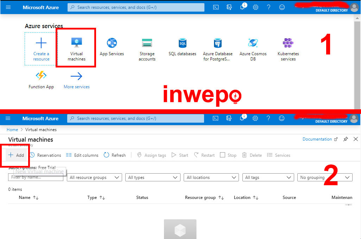Open SQL databases

pos(182,47)
